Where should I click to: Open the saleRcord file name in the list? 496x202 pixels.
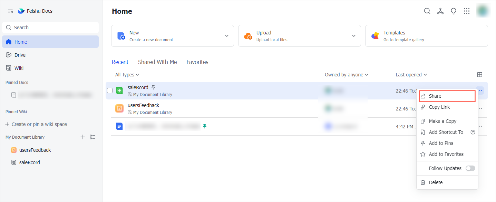(138, 87)
